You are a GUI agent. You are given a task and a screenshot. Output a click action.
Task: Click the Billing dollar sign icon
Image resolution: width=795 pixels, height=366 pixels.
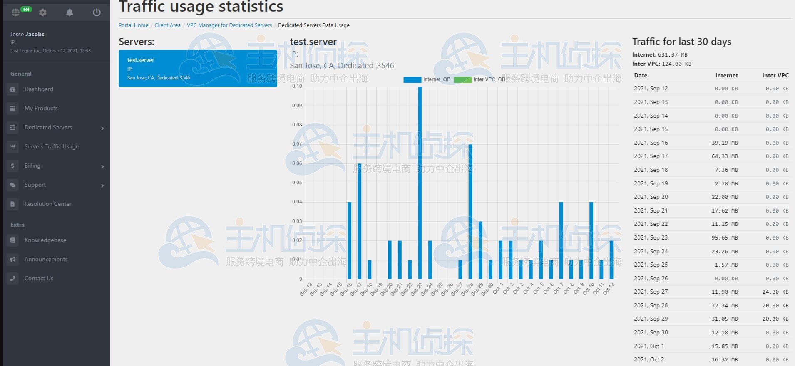12,166
